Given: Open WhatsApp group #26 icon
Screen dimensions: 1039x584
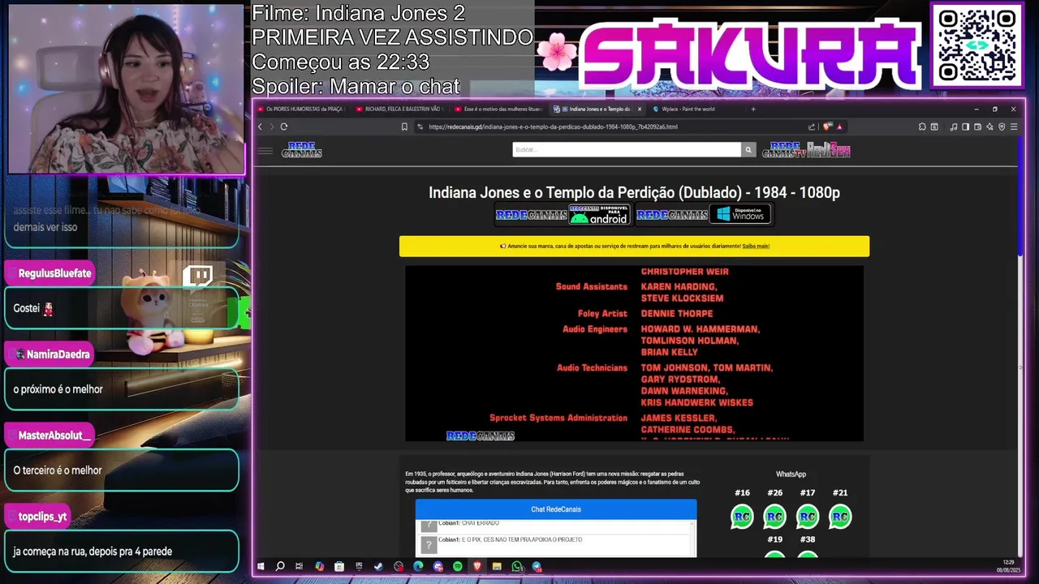Looking at the screenshot, I should click(x=775, y=517).
